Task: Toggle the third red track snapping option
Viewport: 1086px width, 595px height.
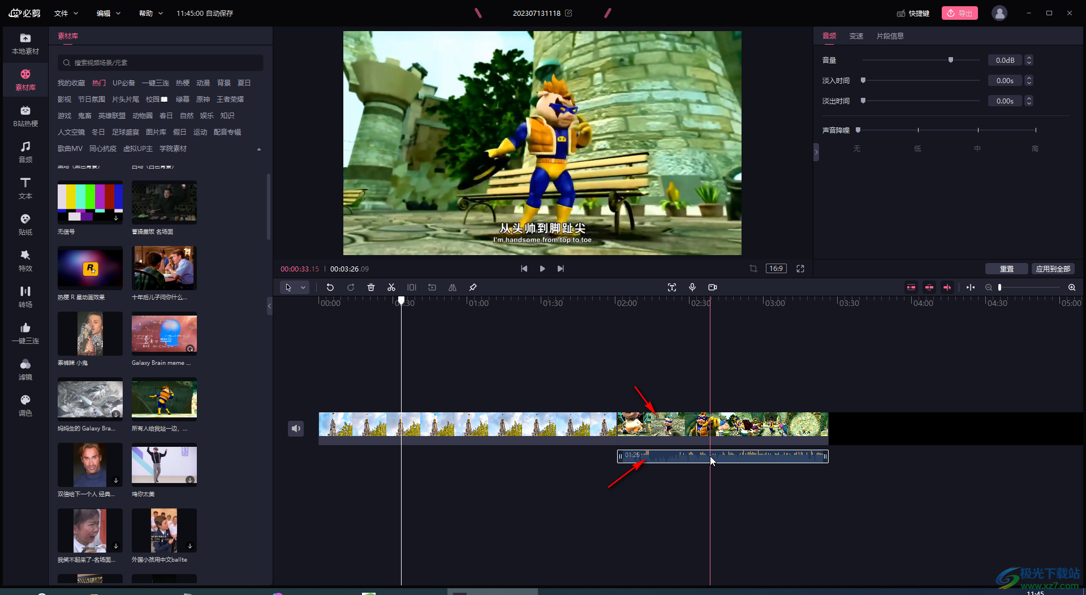Action: coord(947,287)
